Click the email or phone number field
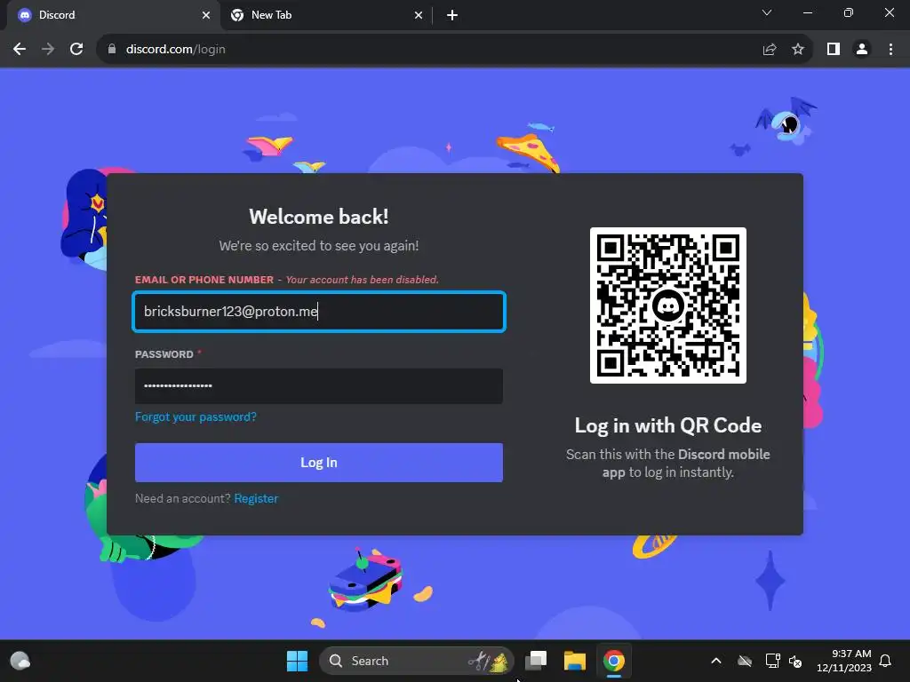Screen dimensions: 910x682 coord(319,312)
